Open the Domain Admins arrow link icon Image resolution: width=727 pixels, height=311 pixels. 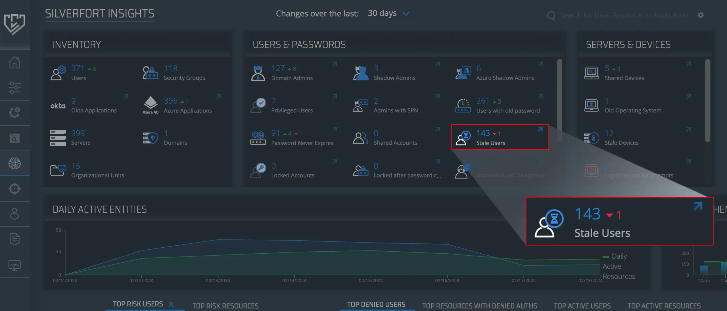pyautogui.click(x=335, y=64)
